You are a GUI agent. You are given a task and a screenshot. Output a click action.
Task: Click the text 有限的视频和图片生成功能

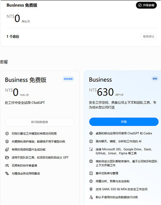tap(28, 150)
